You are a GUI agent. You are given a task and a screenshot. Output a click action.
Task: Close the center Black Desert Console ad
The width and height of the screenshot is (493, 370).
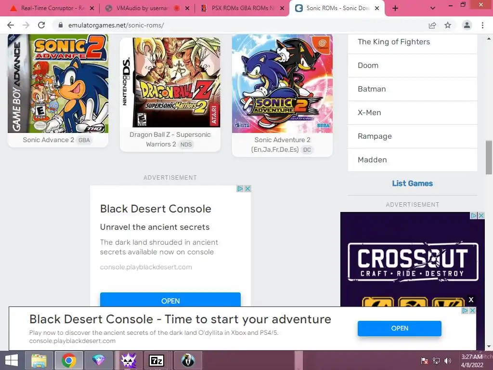[x=247, y=188]
